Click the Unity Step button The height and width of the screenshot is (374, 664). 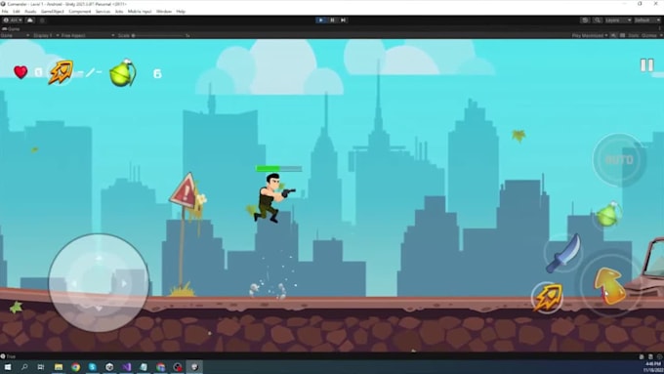(x=343, y=20)
